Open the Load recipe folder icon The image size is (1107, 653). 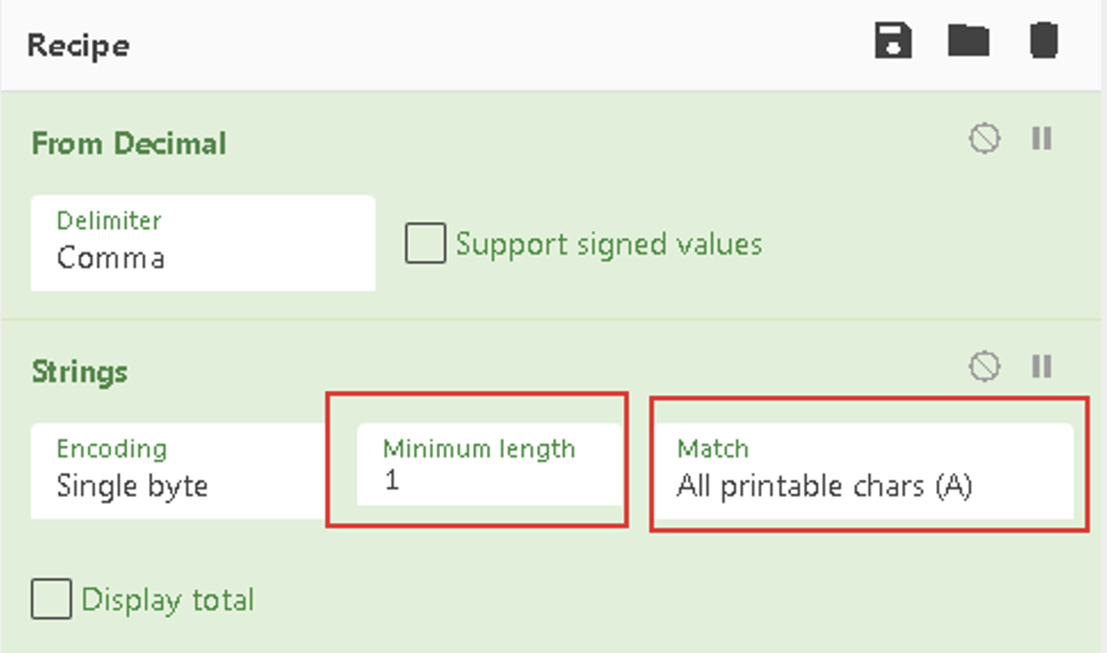click(x=968, y=42)
